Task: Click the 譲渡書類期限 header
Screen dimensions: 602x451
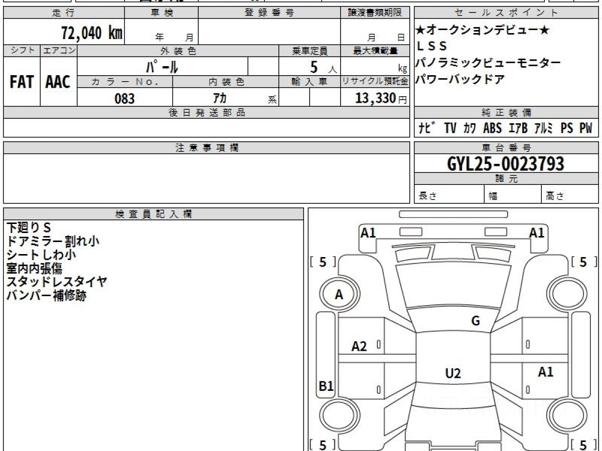Action: pyautogui.click(x=375, y=13)
